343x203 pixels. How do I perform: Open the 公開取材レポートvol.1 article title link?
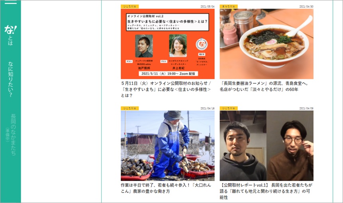[x=266, y=191]
